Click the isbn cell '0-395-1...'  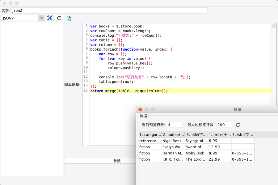[x=243, y=159]
